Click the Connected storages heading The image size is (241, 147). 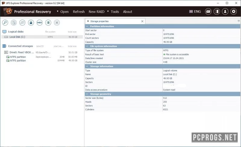click(20, 46)
